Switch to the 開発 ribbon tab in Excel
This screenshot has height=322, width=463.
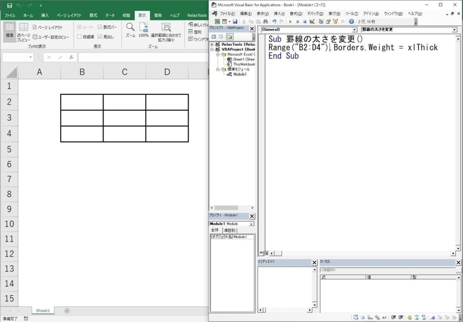[158, 16]
